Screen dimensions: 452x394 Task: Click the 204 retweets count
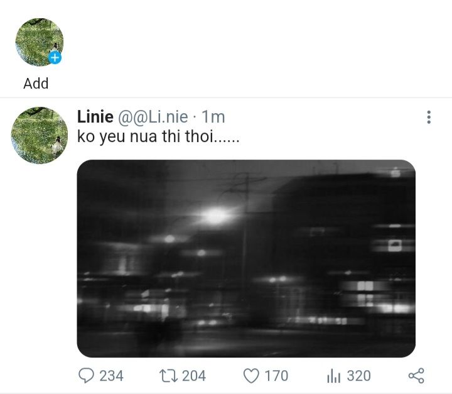tap(194, 376)
